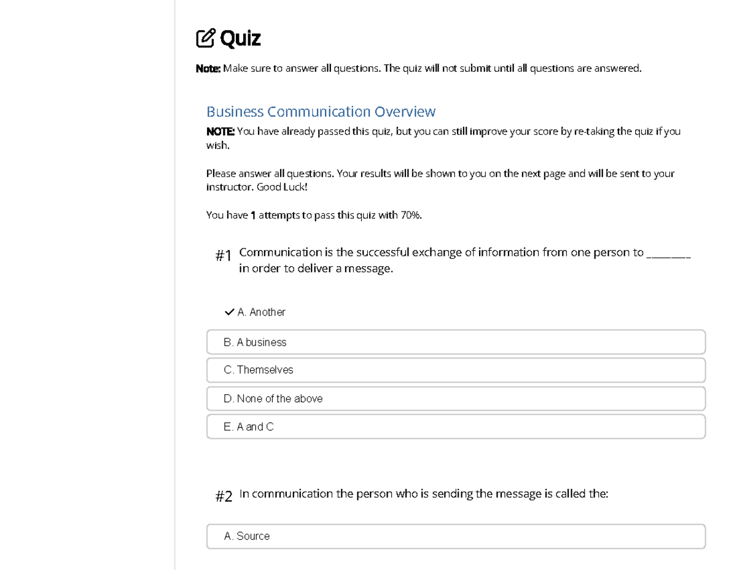Click the Good Luck instructions paragraph

(x=440, y=179)
